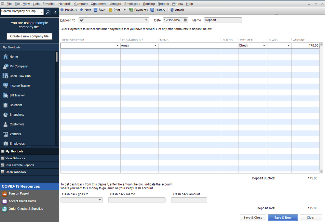Open the History toolbar icon

point(152,10)
